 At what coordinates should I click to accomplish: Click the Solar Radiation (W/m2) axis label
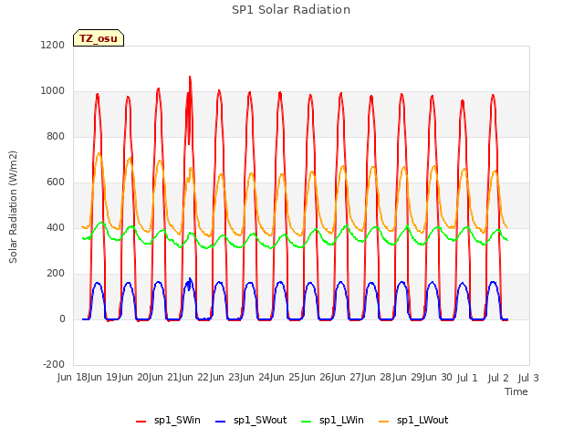pos(13,207)
